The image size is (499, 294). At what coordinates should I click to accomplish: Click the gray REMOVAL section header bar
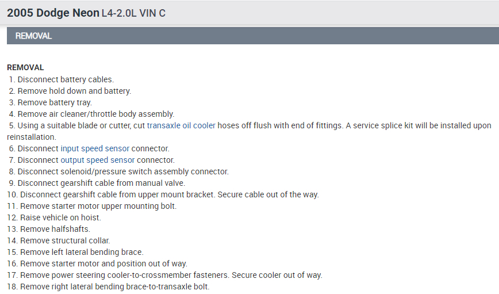tap(249, 36)
